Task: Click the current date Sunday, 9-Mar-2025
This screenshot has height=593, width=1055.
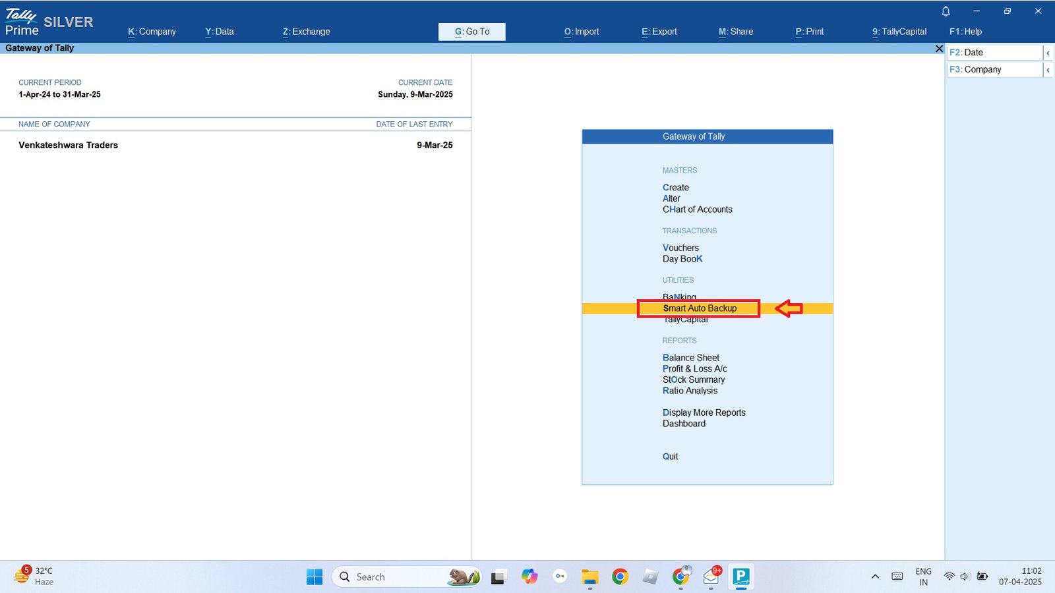Action: [x=415, y=95]
